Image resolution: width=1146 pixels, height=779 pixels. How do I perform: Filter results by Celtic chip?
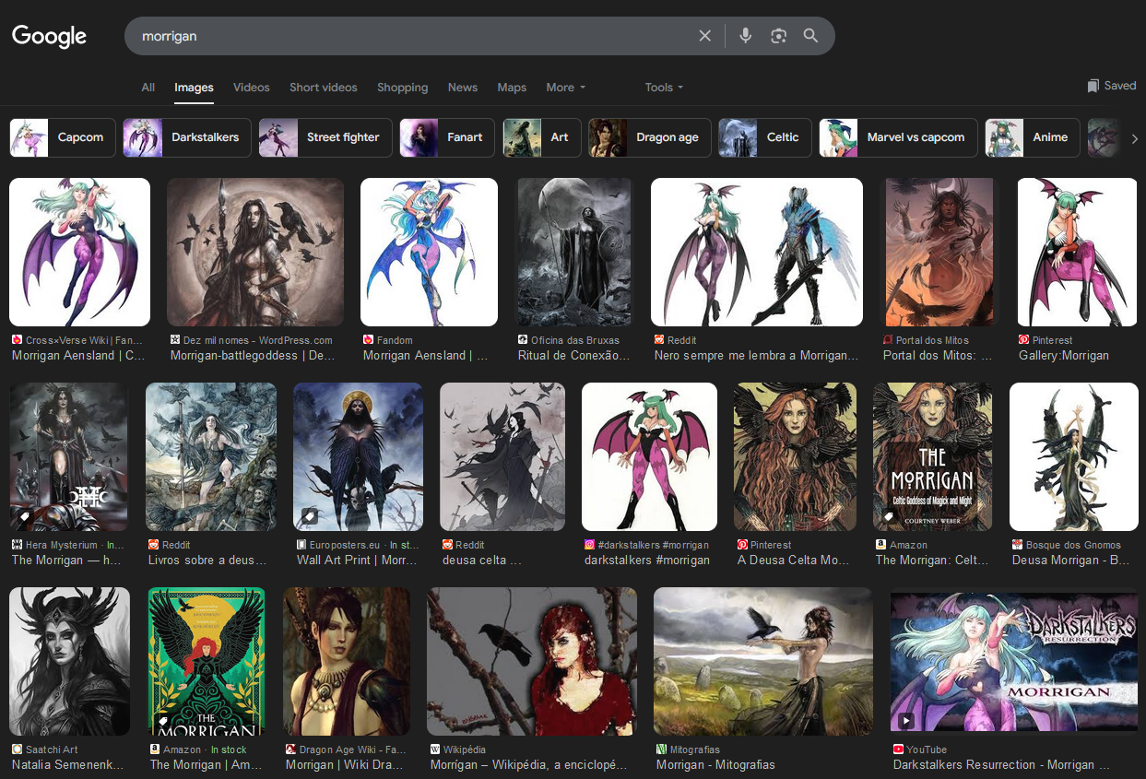pyautogui.click(x=765, y=137)
